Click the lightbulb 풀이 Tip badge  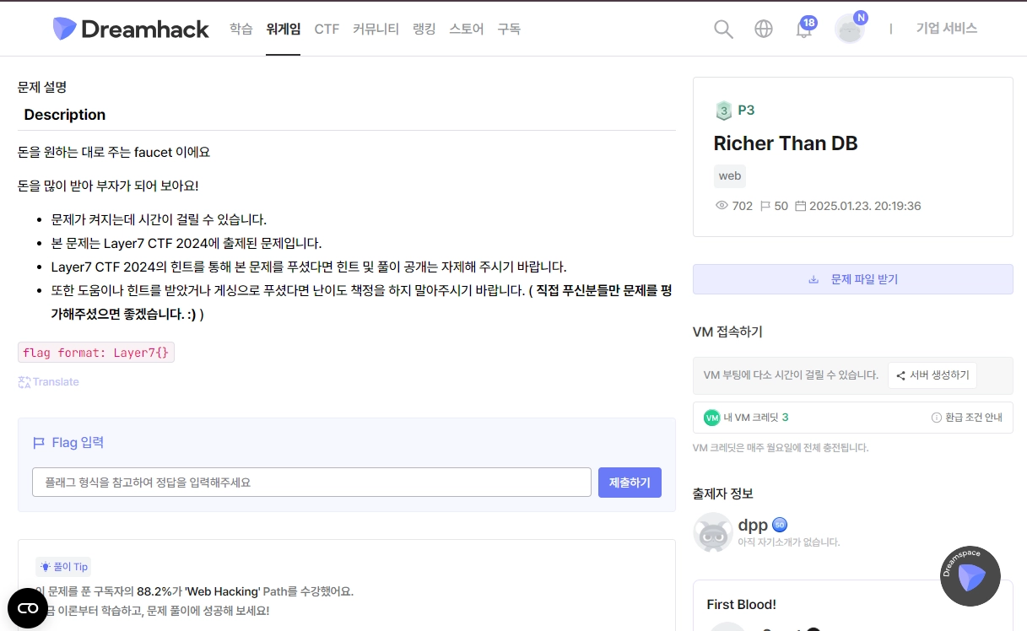(x=63, y=567)
